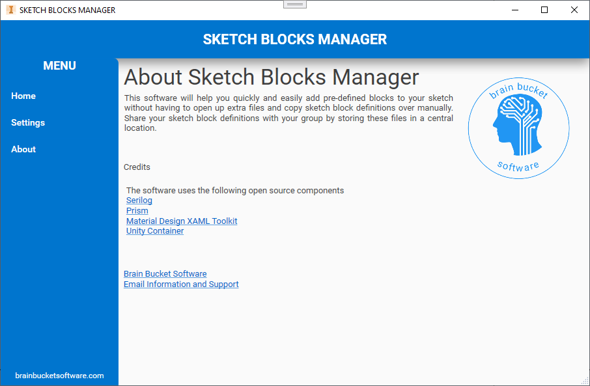Click the app icon in title bar

(x=10, y=10)
